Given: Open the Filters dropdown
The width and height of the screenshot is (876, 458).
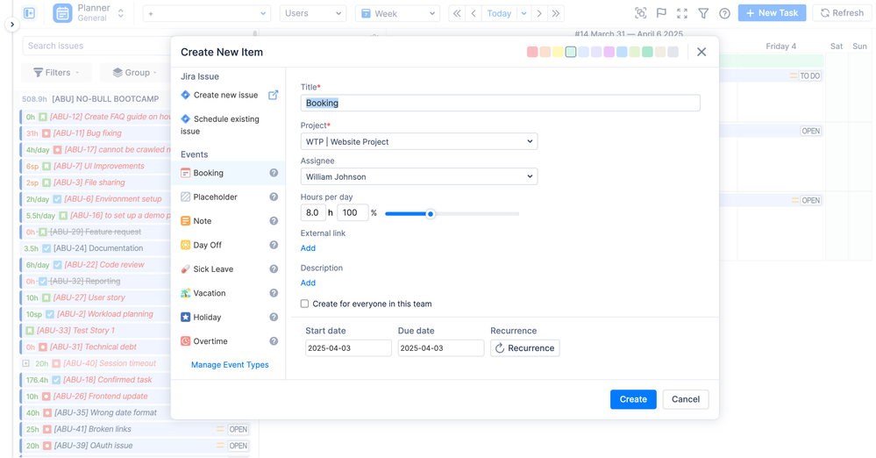Looking at the screenshot, I should pyautogui.click(x=56, y=73).
